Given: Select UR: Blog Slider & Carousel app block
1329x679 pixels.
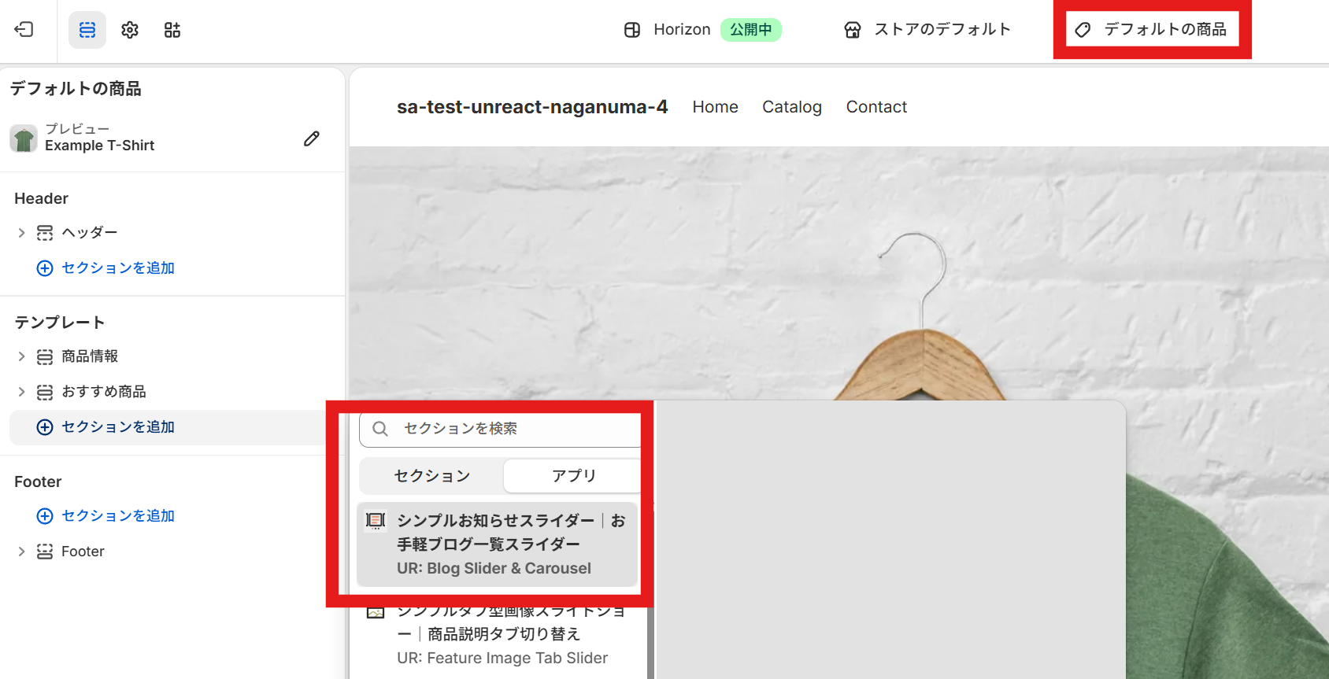Looking at the screenshot, I should pyautogui.click(x=497, y=544).
